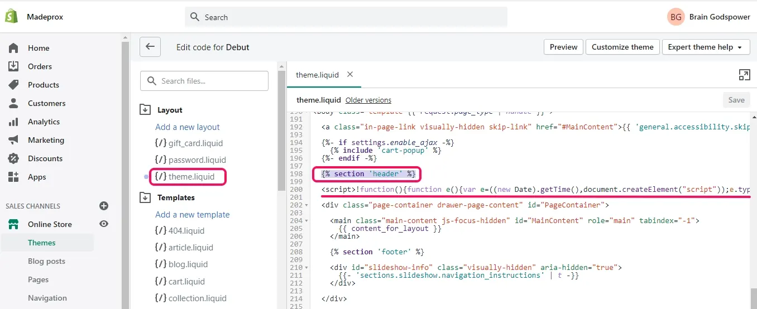The width and height of the screenshot is (757, 309).
Task: Fold code at line 204 arrow
Action: 307,221
